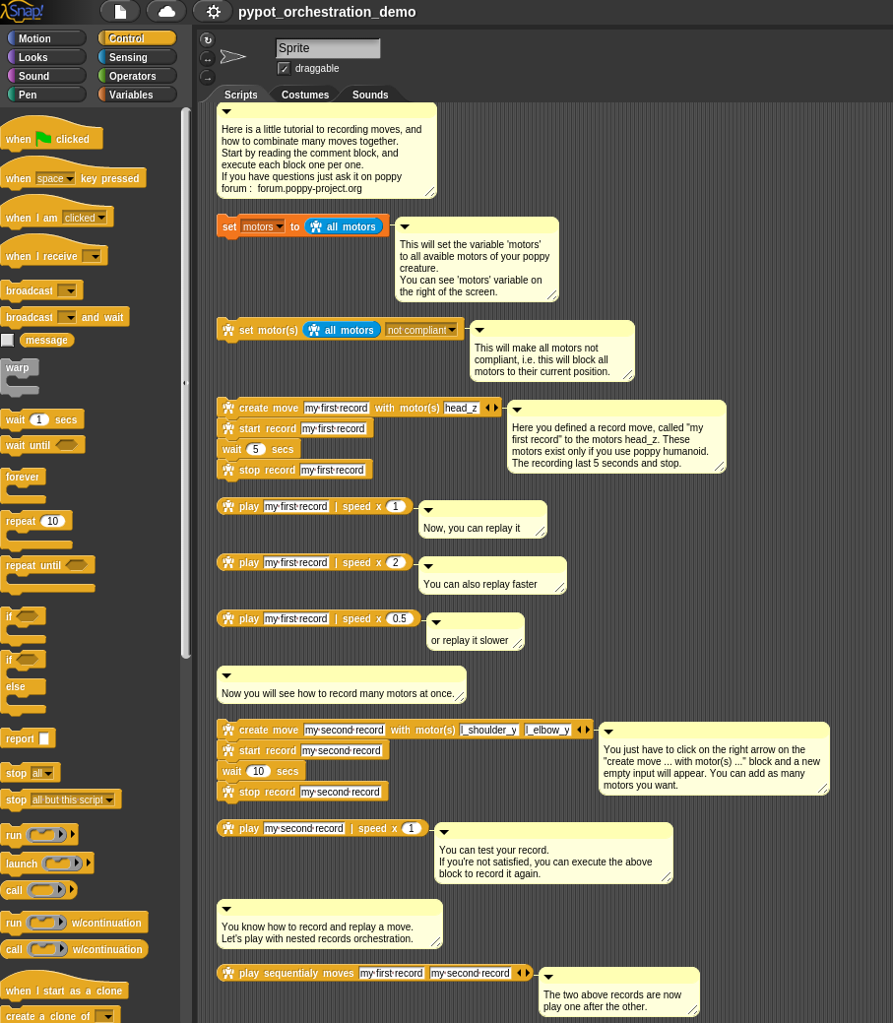Screen dimensions: 893x1023
Task: Open the 'motors' variable dropdown in set block
Action: 263,226
